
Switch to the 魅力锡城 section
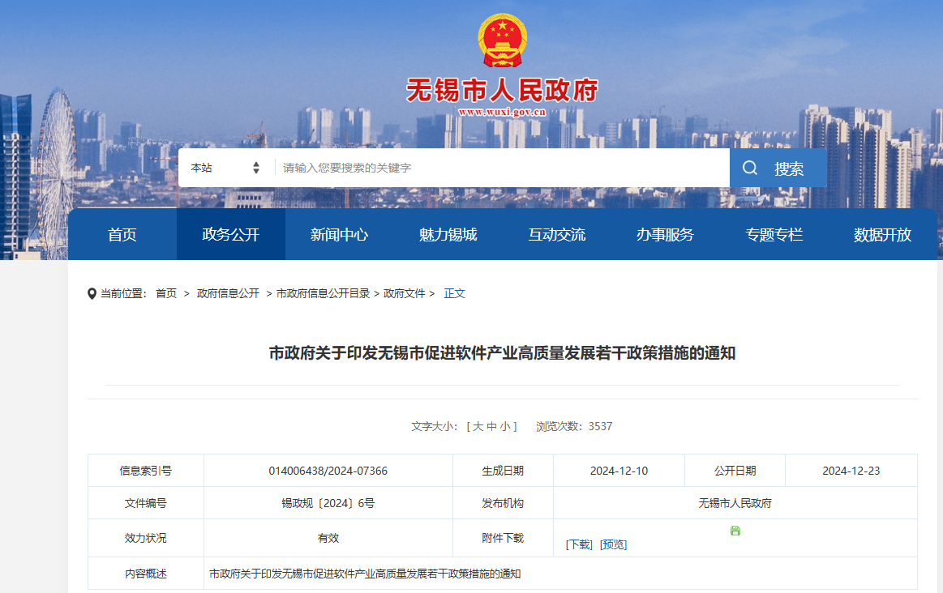[x=448, y=235]
